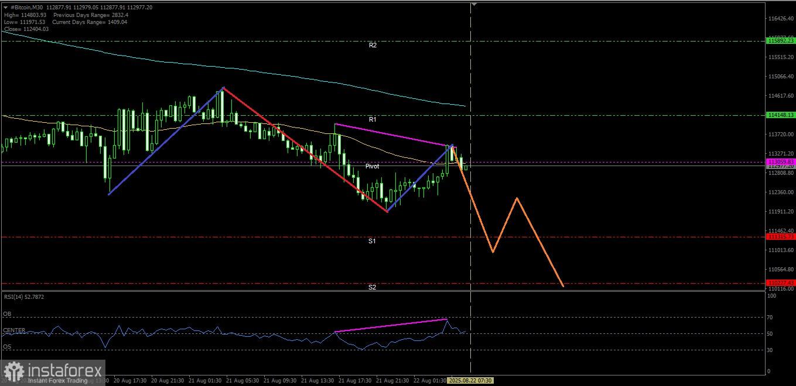The width and height of the screenshot is (796, 386).
Task: Select the R2 resistance level label
Action: [373, 45]
